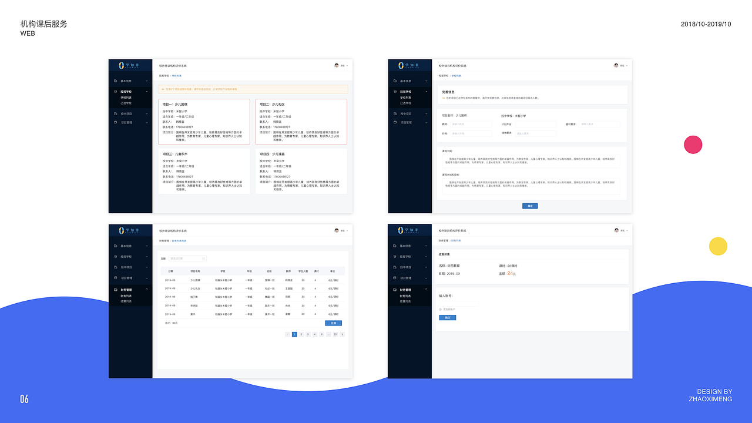
Task: Click the 财务管理 icon in the finance table screen sidebar
Action: (116, 290)
